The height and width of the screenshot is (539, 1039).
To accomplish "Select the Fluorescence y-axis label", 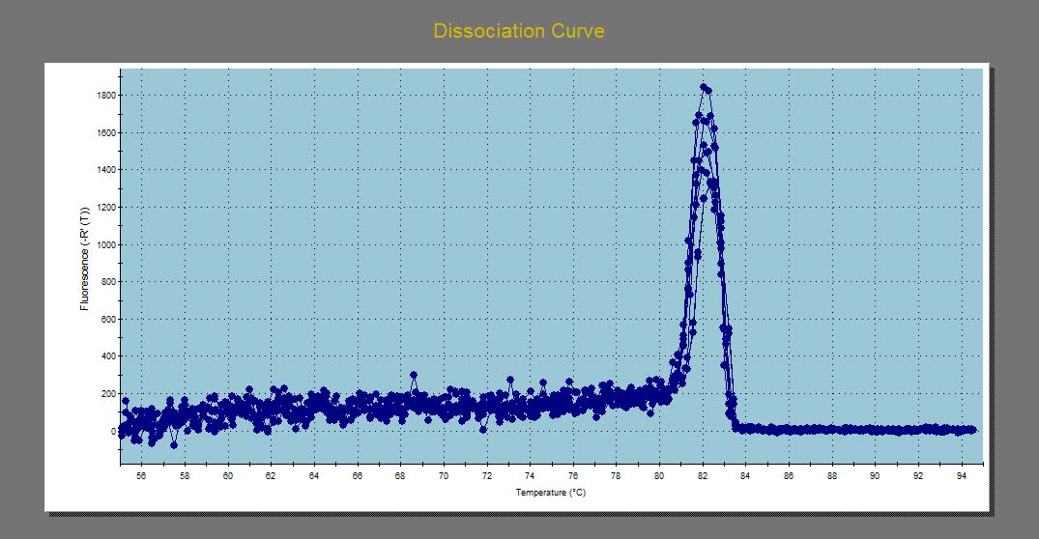I will 85,262.
